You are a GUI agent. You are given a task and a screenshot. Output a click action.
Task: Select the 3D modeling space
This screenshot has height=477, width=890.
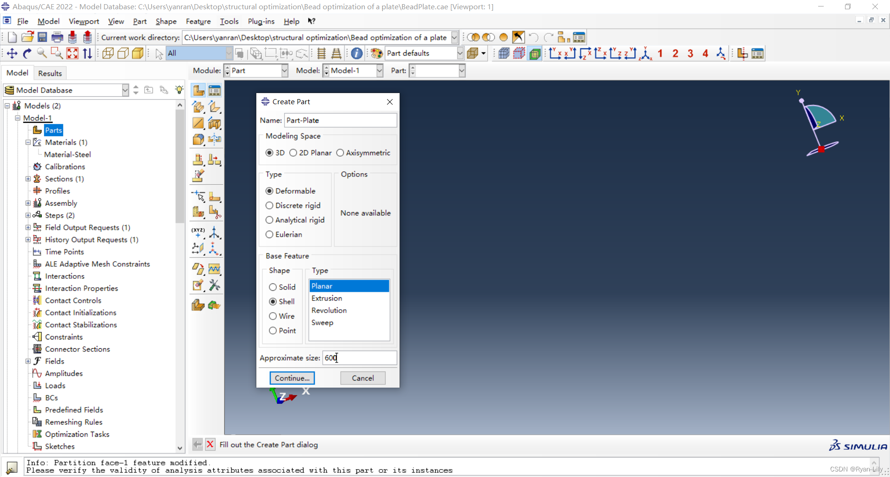click(275, 153)
